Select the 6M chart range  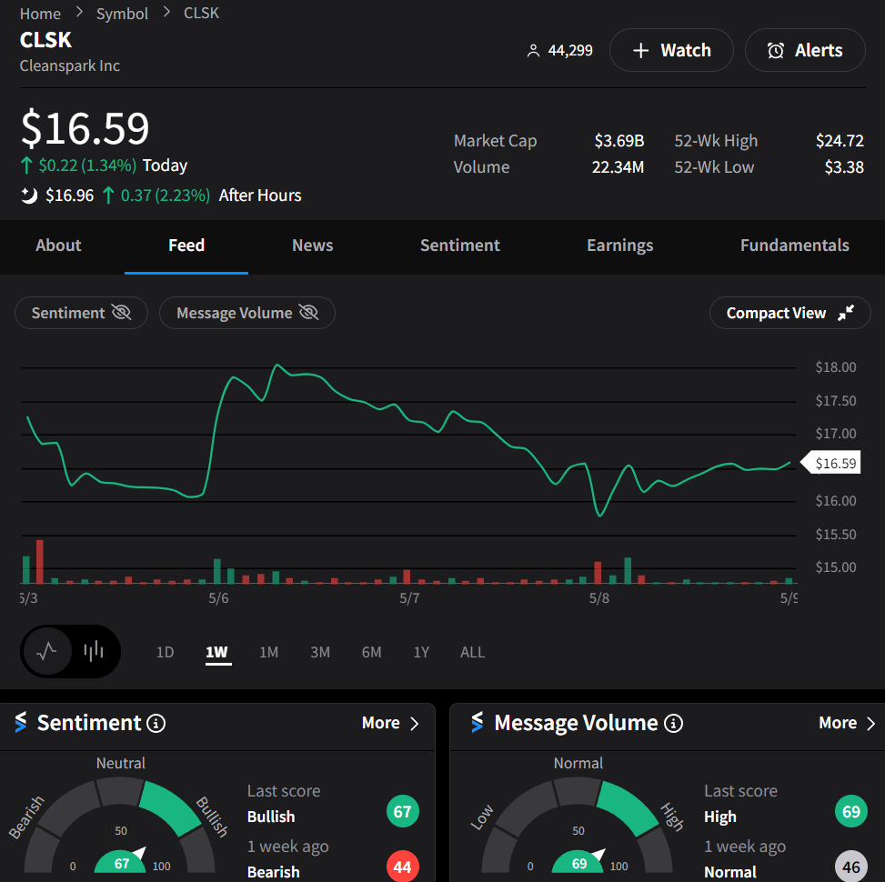tap(371, 652)
